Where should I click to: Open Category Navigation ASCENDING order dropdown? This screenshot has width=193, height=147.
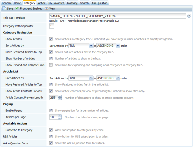pos(118,46)
